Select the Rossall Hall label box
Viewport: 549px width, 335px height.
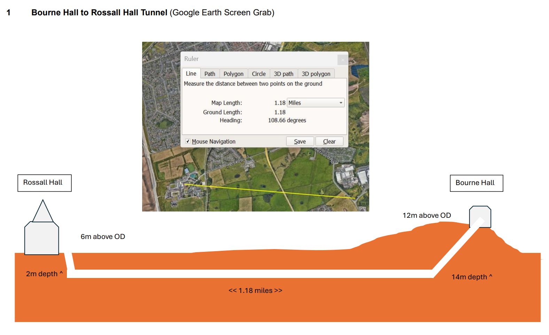(44, 183)
